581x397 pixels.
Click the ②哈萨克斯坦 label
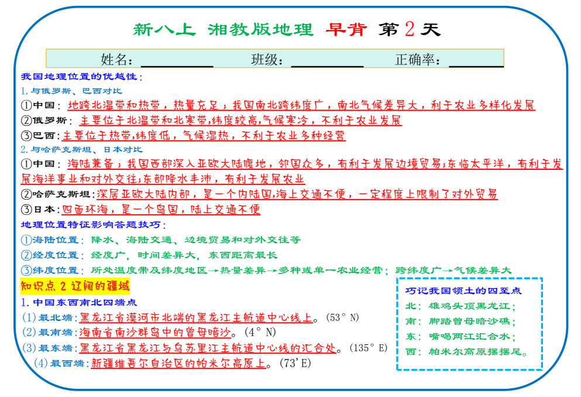click(x=57, y=194)
